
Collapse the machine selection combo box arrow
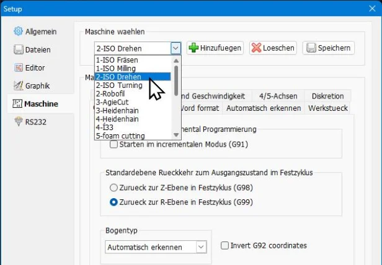tap(175, 48)
